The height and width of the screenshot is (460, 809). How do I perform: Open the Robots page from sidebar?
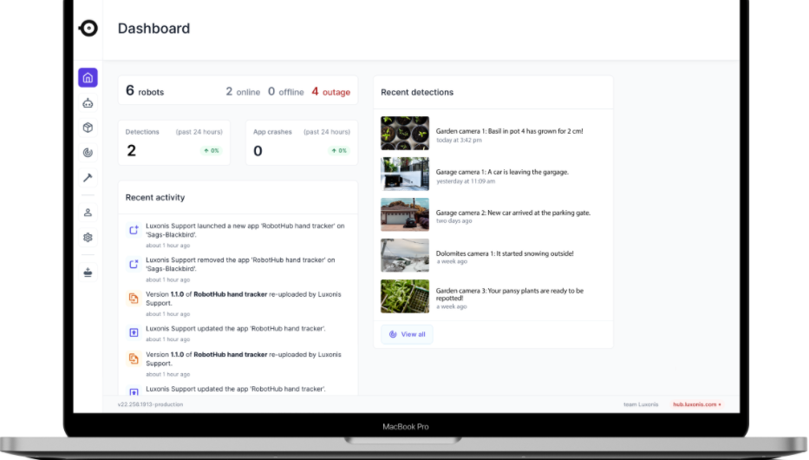point(88,103)
